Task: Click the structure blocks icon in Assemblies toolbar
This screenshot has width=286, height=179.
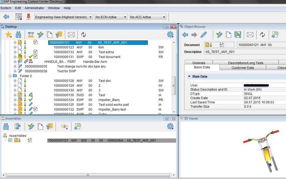Action: (x=49, y=126)
